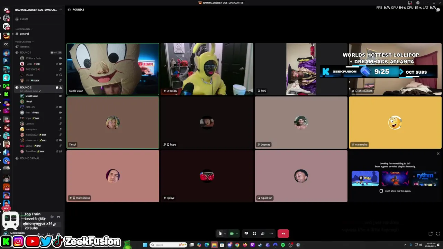Select user DRILLYS in voice list
Image resolution: width=443 pixels, height=249 pixels.
pos(40,107)
